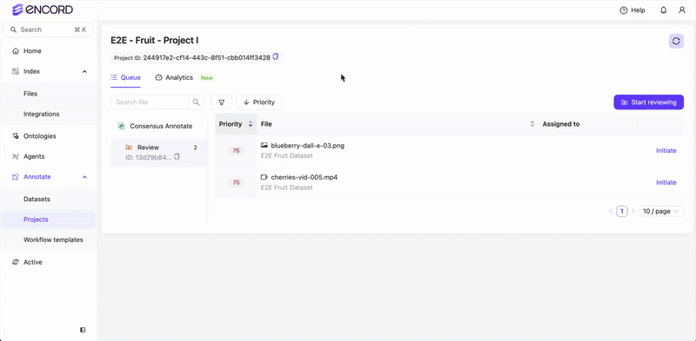Click the Help link
This screenshot has width=696, height=341.
click(632, 10)
